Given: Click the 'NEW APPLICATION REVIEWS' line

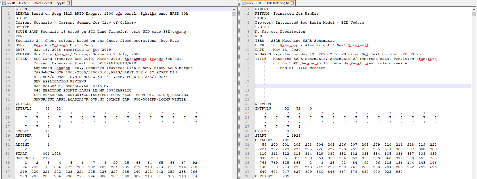Looking at the screenshot, I should click(x=60, y=81).
